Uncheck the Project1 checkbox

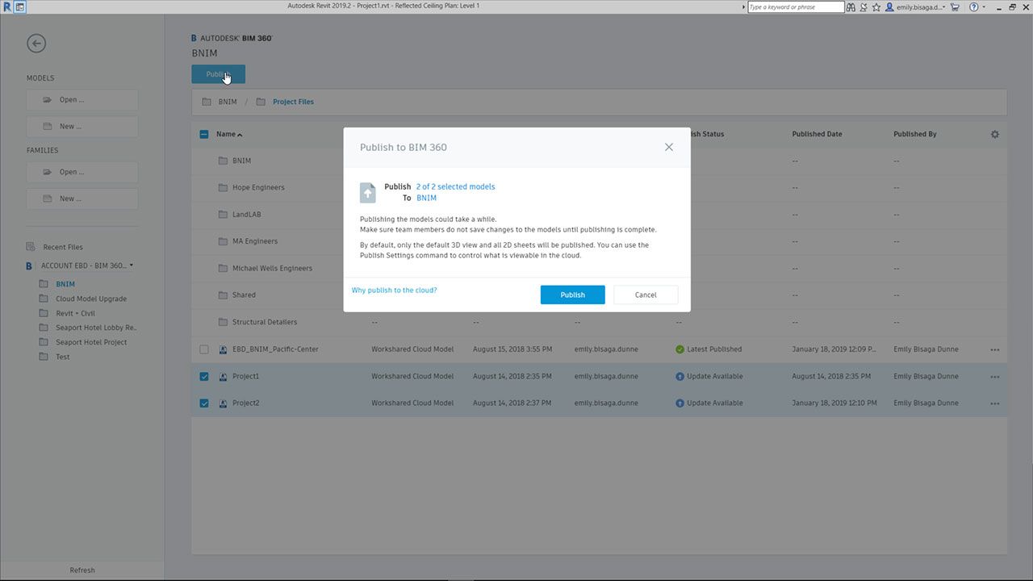coord(204,376)
